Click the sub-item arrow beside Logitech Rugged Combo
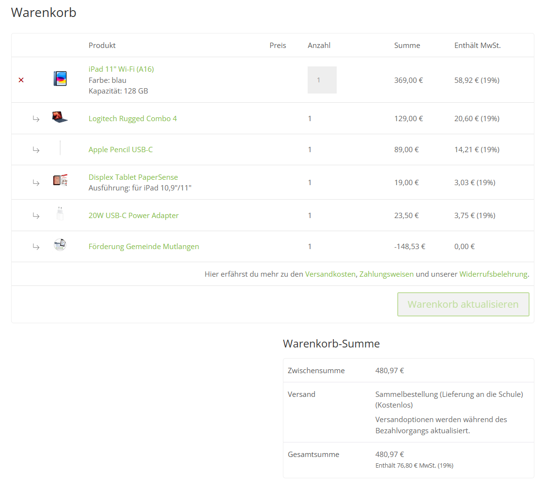The width and height of the screenshot is (546, 488). coord(36,119)
